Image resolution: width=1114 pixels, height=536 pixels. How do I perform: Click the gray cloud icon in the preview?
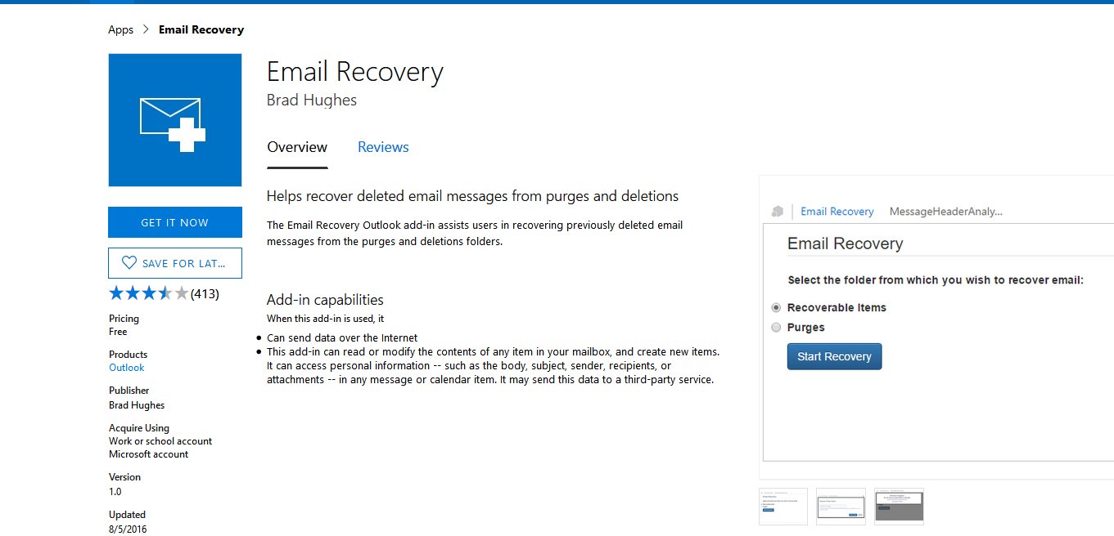coord(778,212)
